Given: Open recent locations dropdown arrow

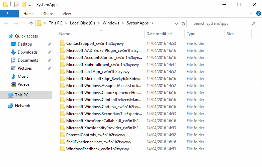Looking at the screenshot, I should pyautogui.click(x=24, y=23).
